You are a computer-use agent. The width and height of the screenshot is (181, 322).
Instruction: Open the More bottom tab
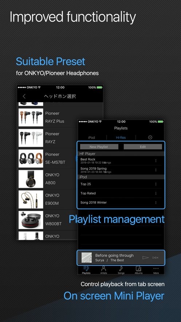pos(156,270)
